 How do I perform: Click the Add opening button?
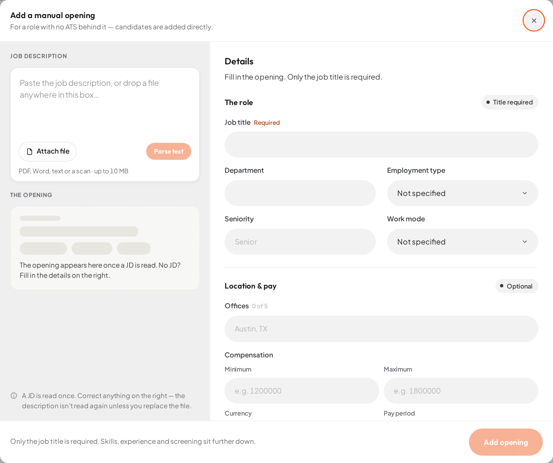click(x=506, y=442)
